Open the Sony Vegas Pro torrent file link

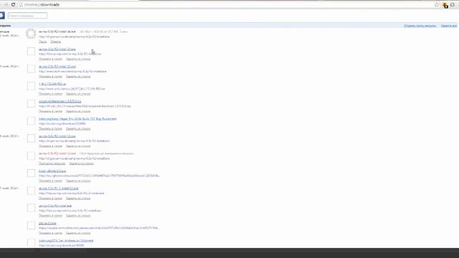click(x=77, y=119)
